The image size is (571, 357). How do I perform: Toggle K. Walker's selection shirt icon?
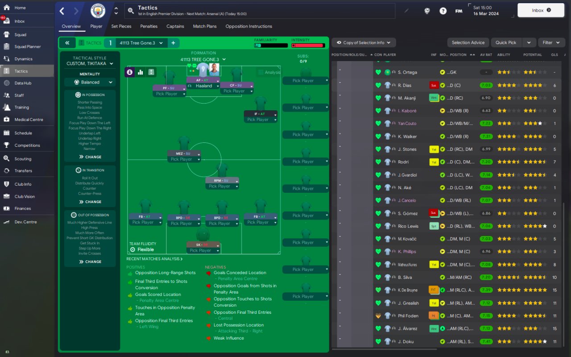pyautogui.click(x=388, y=137)
